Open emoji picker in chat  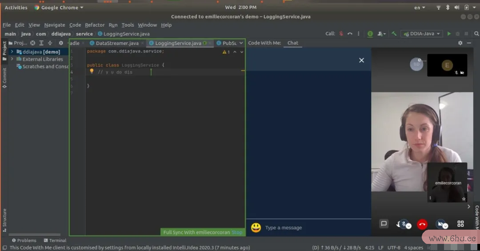256,227
